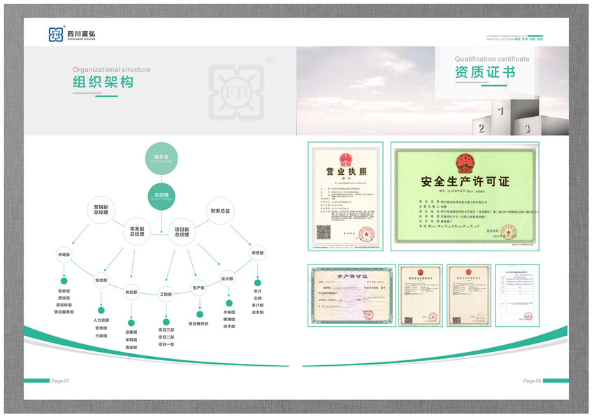Click the 生产部 department node

198,288
